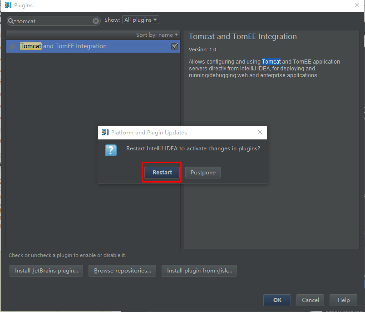Click the question mark icon in the dialog
Image resolution: width=365 pixels, height=312 pixels.
tap(111, 150)
